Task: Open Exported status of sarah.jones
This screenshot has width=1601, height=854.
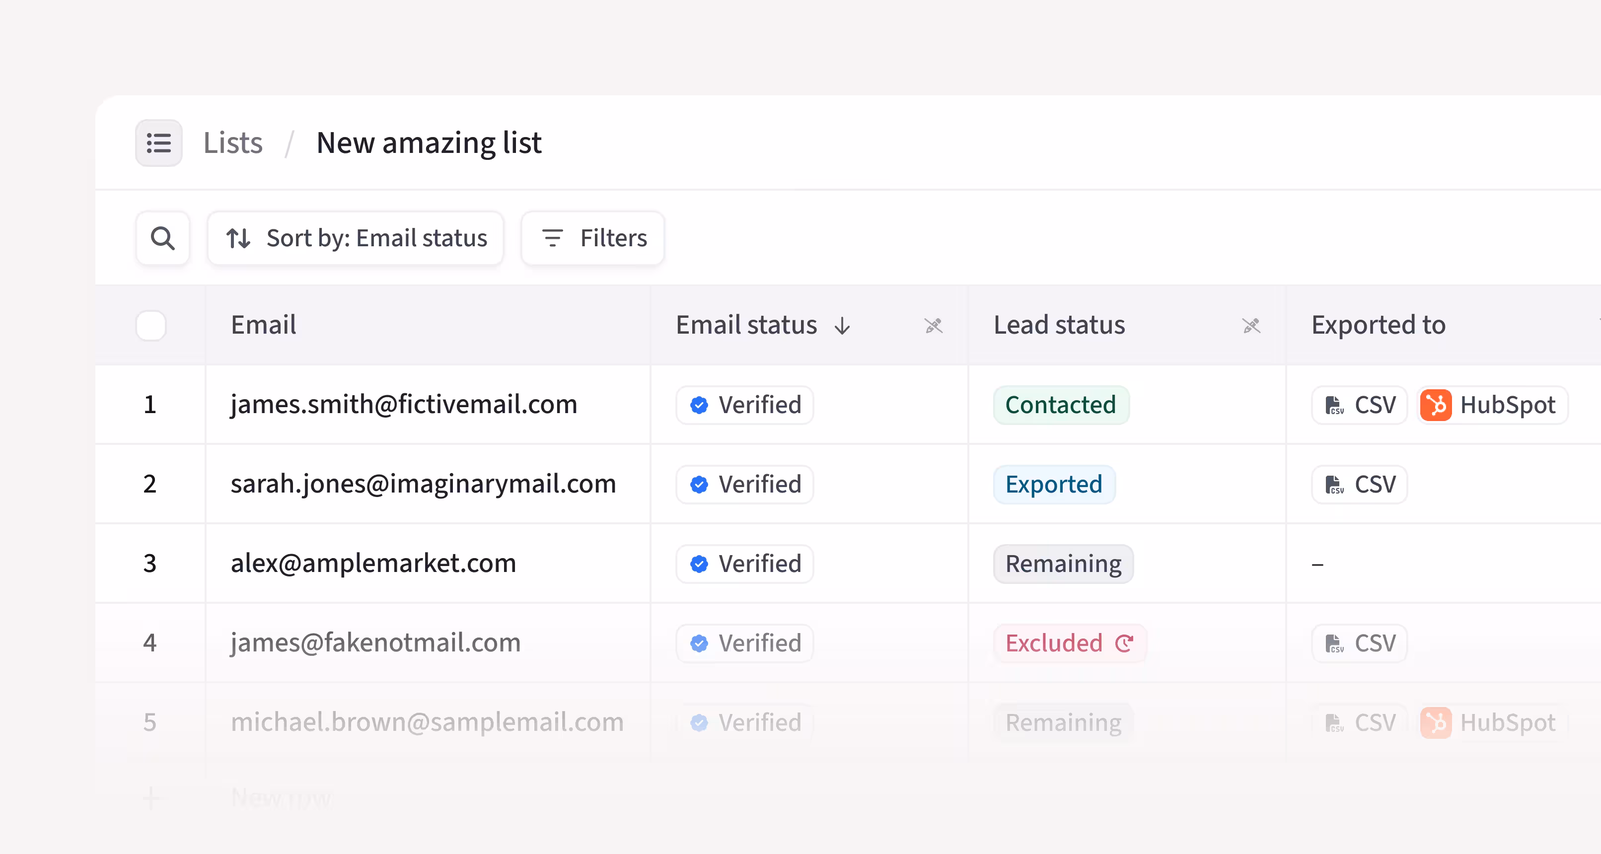Action: pyautogui.click(x=1054, y=484)
